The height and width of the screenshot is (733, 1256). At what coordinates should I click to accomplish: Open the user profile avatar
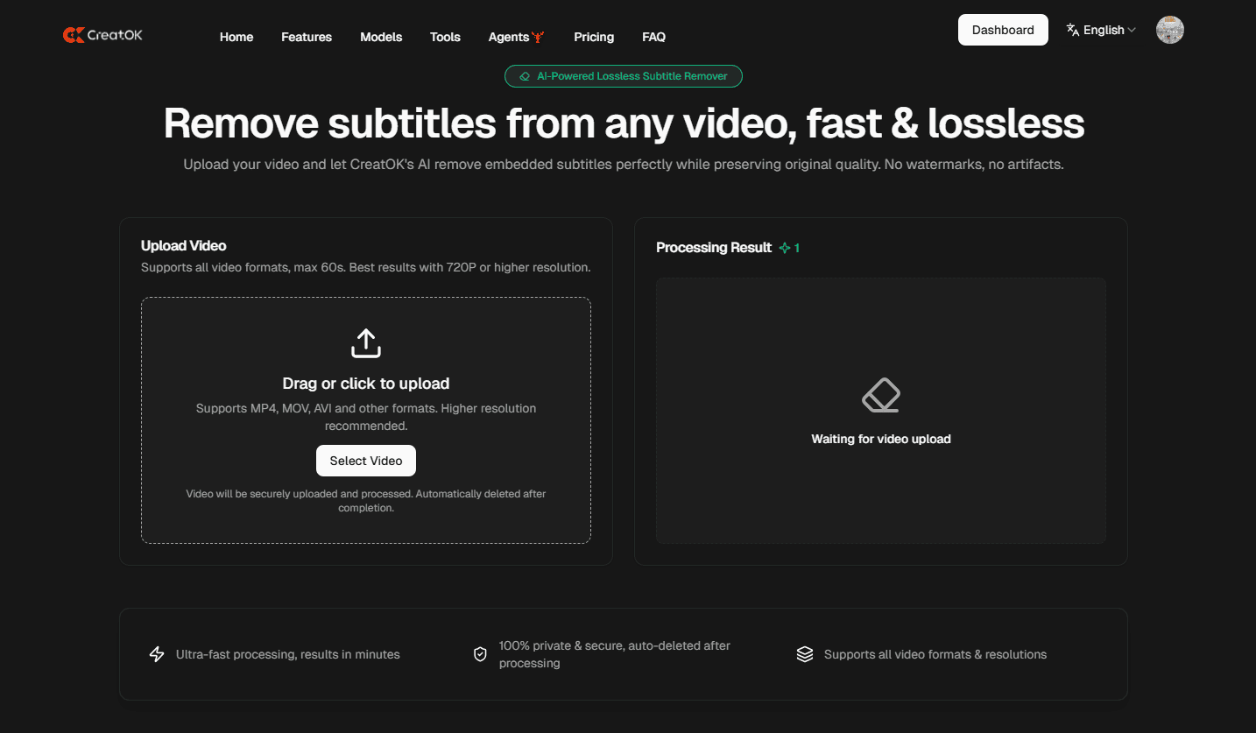coord(1170,30)
